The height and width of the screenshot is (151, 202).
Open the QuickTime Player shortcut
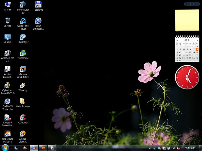click(23, 21)
